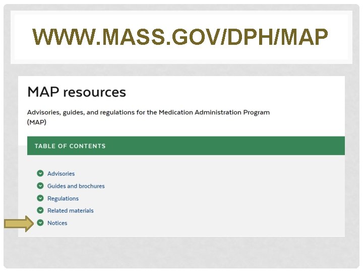Expand the chevron icon beside Notices

click(x=40, y=223)
